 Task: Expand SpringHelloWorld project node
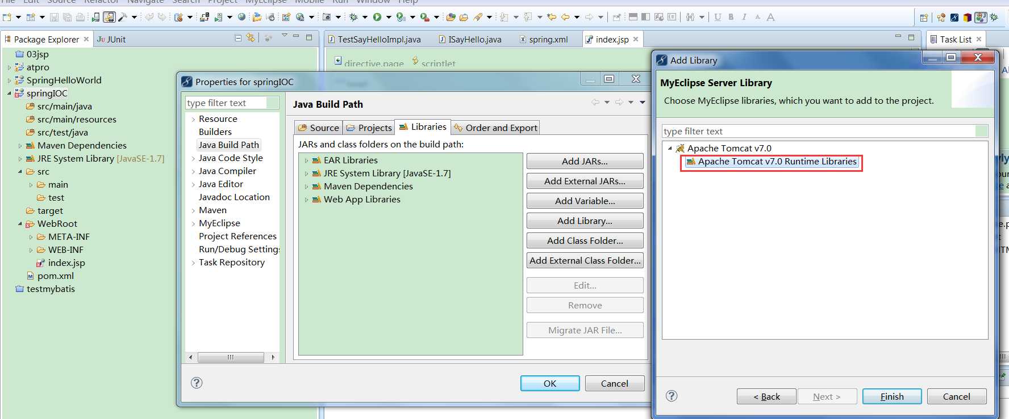pyautogui.click(x=9, y=81)
